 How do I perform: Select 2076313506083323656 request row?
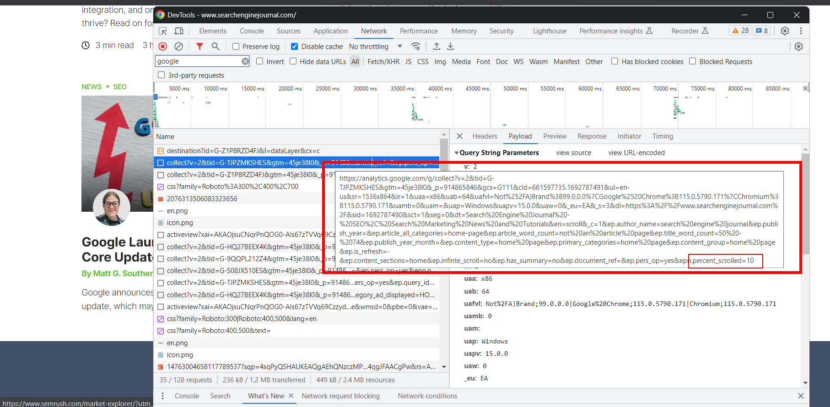click(x=296, y=199)
